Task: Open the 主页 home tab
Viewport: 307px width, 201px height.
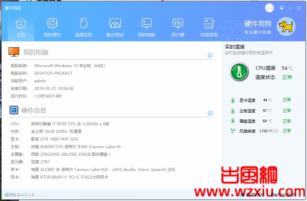Action: 21,27
